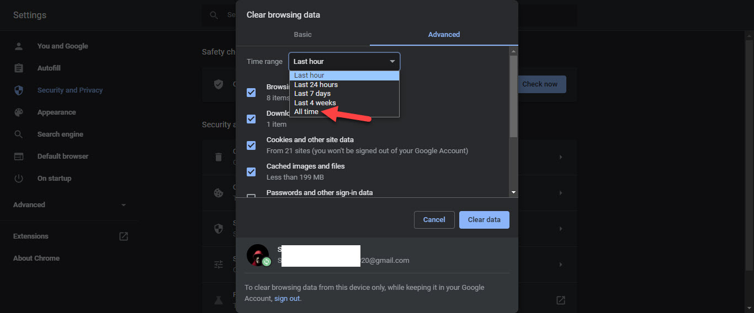Click the Search engine magnifier icon
Viewport: 754px width, 313px height.
pyautogui.click(x=19, y=134)
